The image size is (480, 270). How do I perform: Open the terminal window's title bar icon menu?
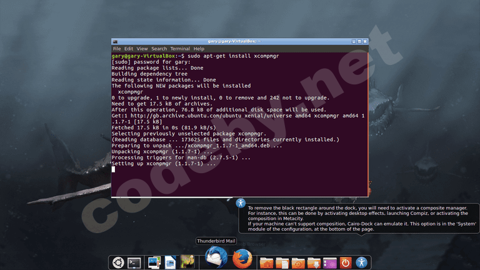click(115, 41)
